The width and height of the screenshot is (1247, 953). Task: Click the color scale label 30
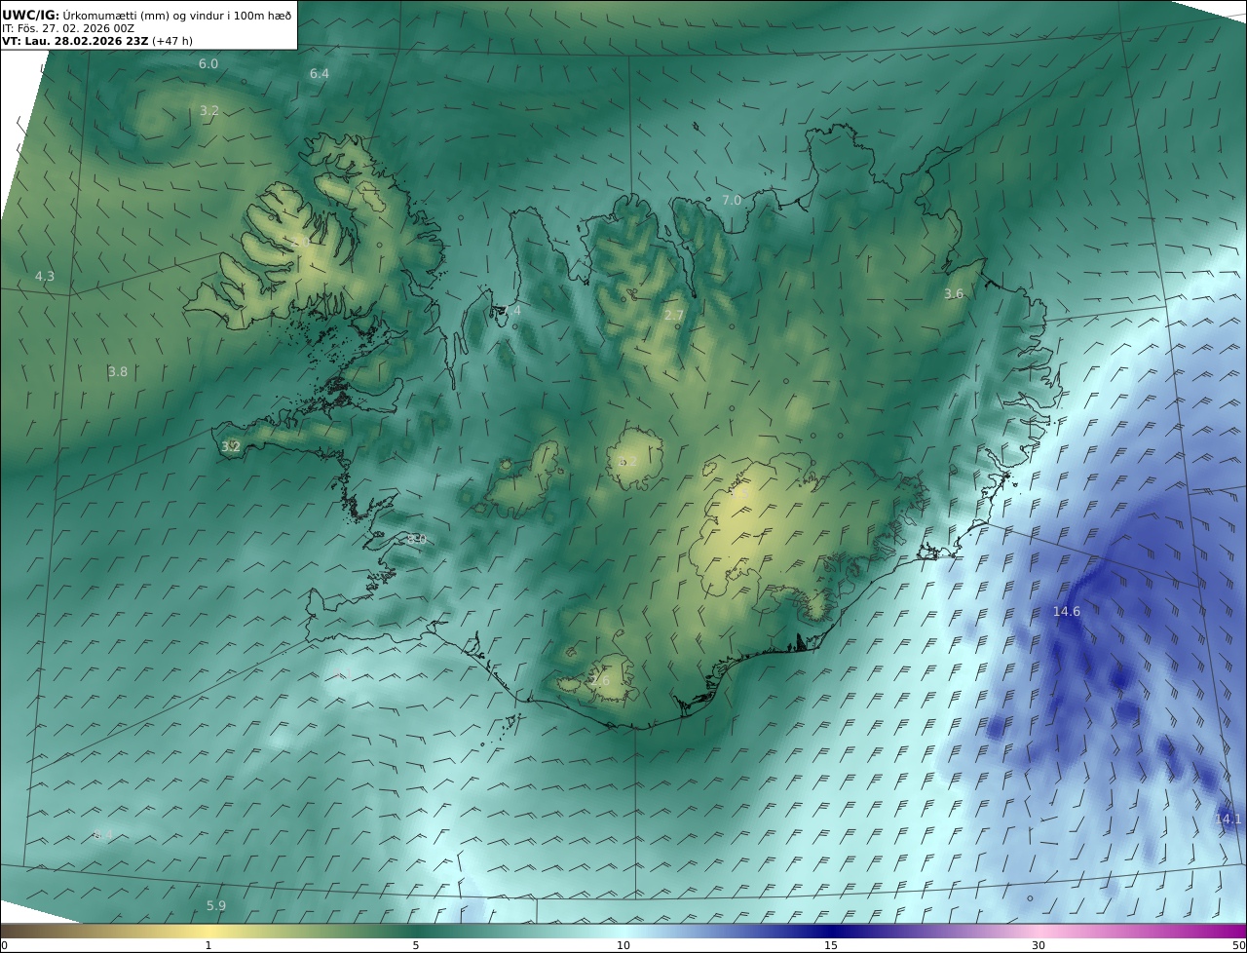[x=1039, y=945]
